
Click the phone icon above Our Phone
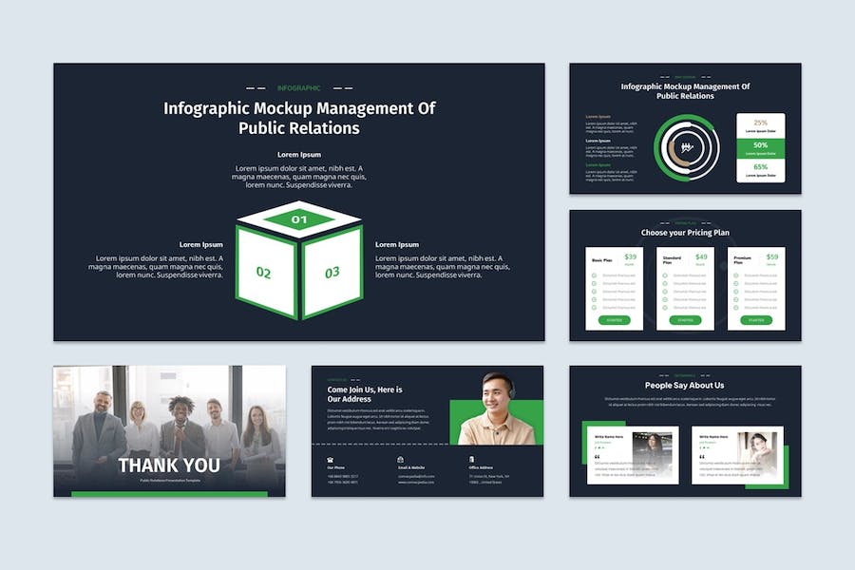click(x=330, y=460)
